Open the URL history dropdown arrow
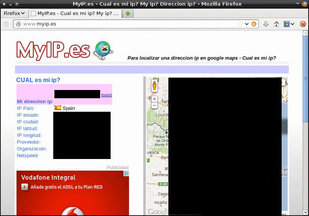Image resolution: width=309 pixels, height=216 pixels. [247, 24]
